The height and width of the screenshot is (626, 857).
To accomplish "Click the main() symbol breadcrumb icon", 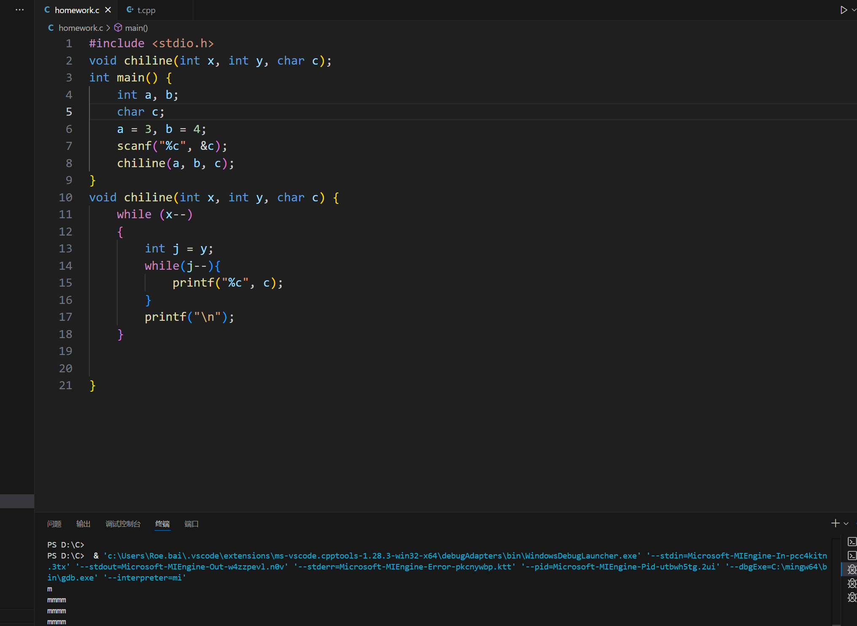I will click(119, 28).
